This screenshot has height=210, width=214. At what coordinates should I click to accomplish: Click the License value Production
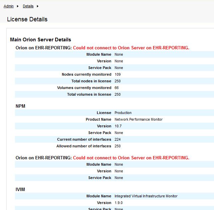(x=123, y=113)
